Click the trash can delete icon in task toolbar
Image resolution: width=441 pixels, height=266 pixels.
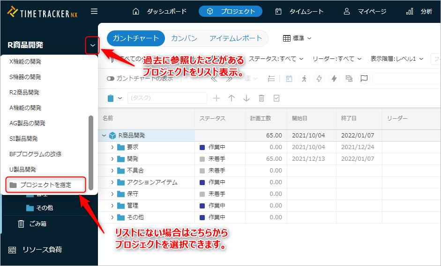[x=262, y=98]
